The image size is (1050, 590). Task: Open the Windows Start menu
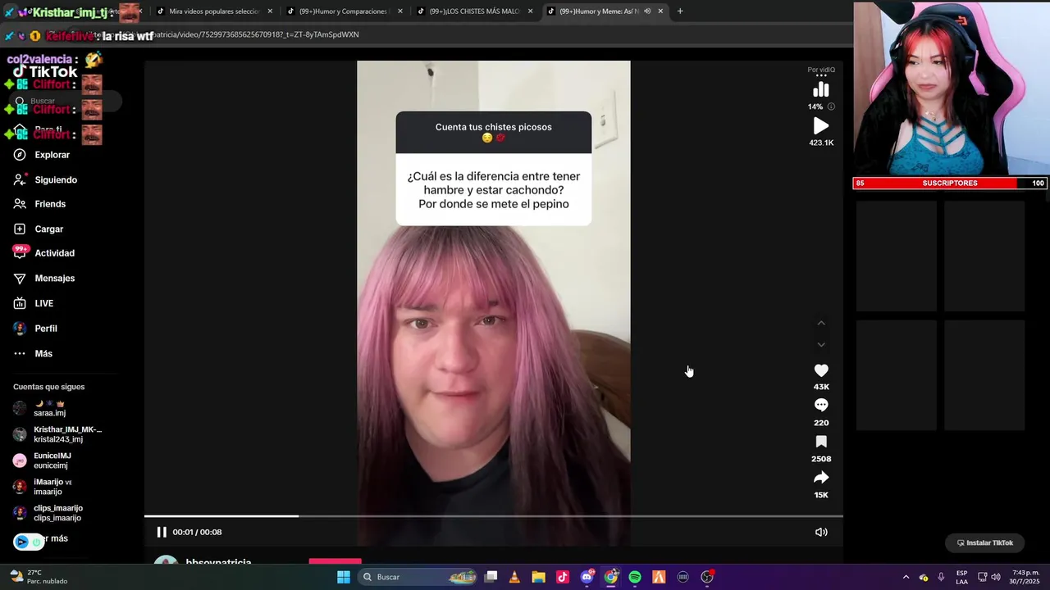tap(344, 577)
